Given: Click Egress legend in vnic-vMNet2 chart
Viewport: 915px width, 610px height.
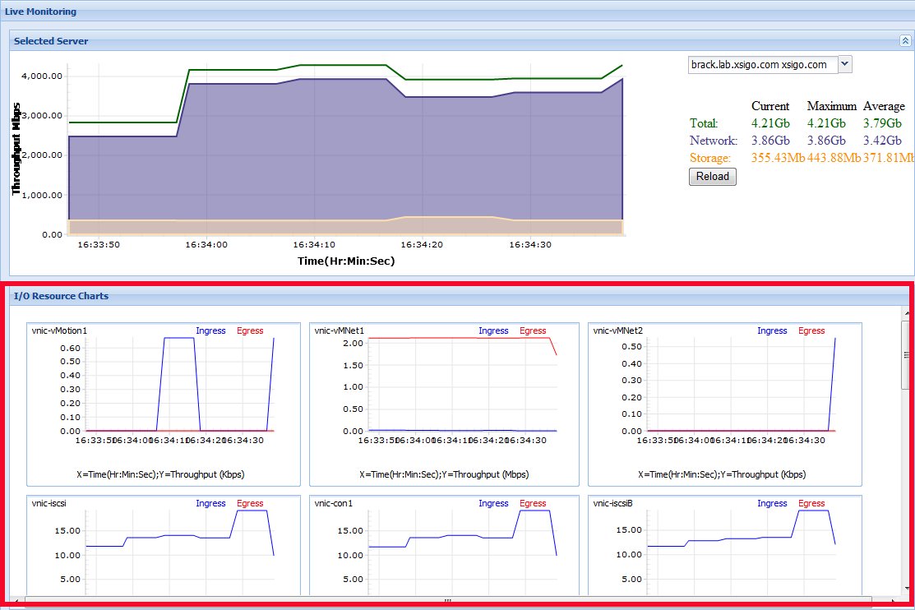Looking at the screenshot, I should (x=811, y=330).
